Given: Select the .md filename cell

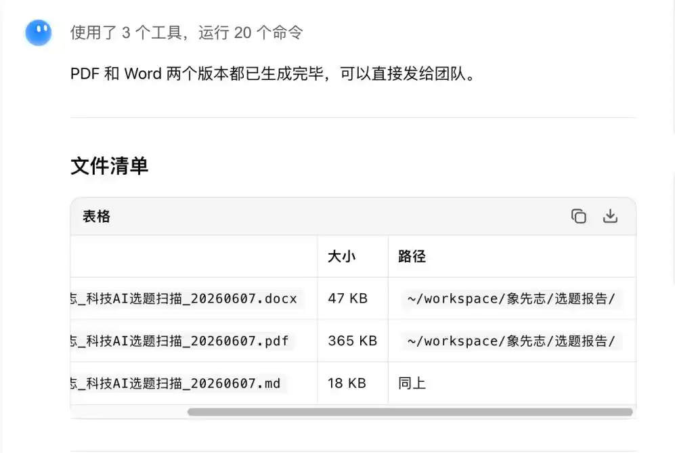Looking at the screenshot, I should [x=194, y=383].
